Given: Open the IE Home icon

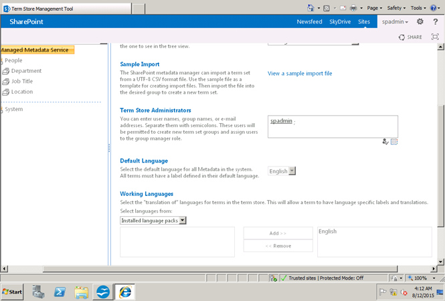Looking at the screenshot, I should [310, 8].
